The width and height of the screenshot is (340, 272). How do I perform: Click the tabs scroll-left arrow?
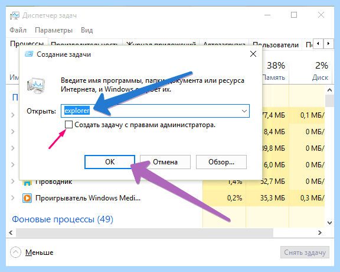(x=318, y=44)
